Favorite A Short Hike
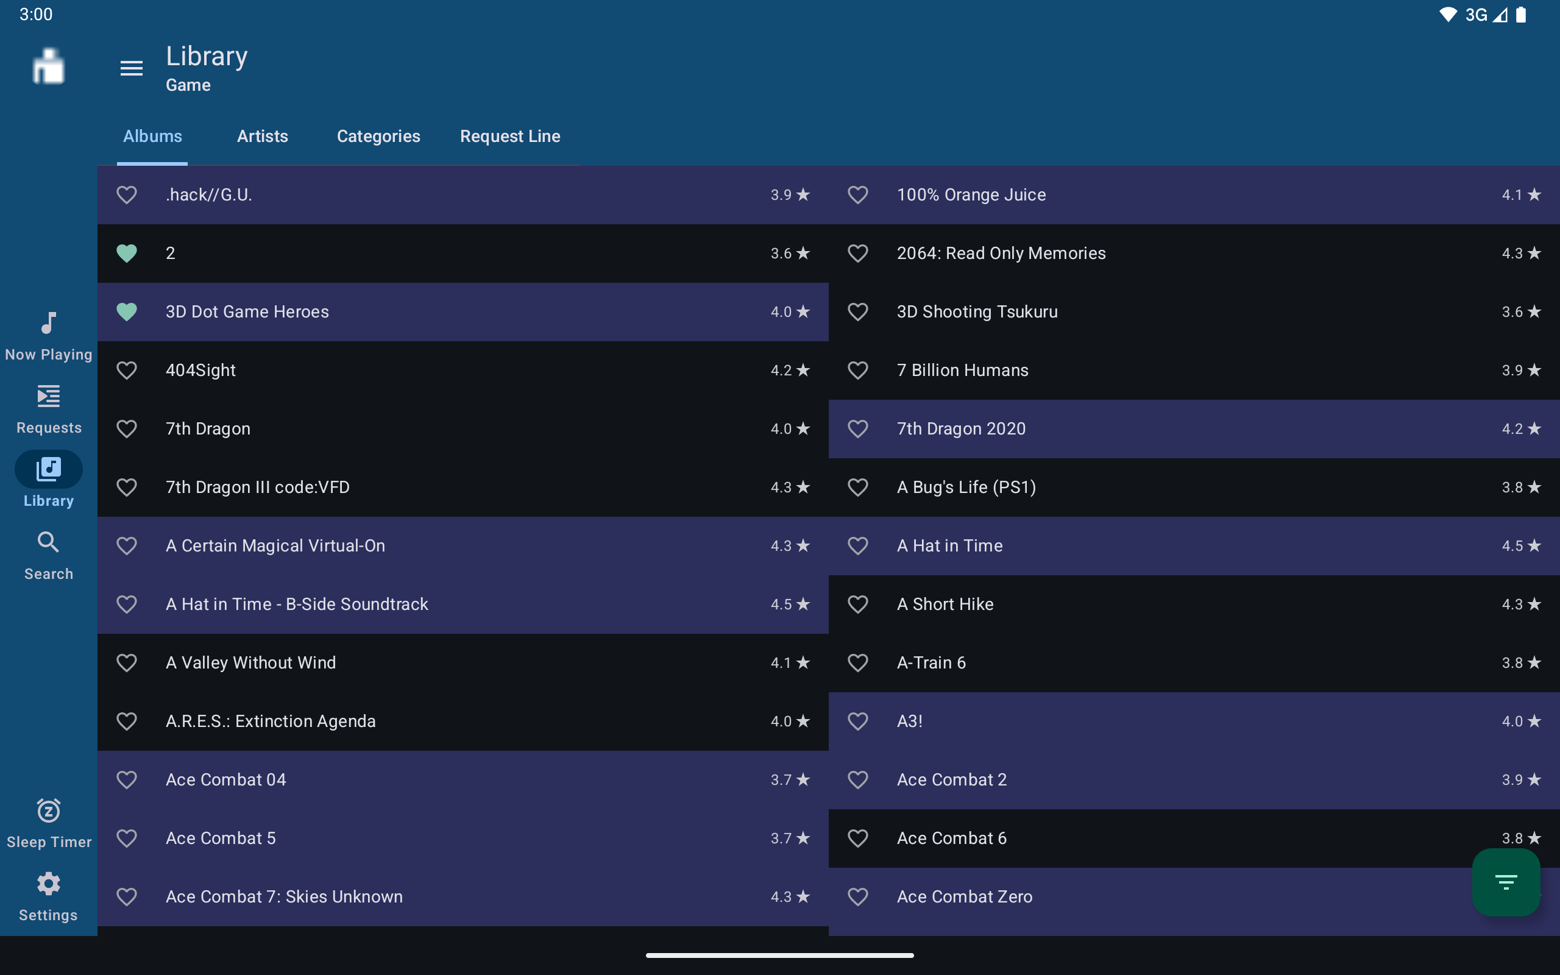Image resolution: width=1560 pixels, height=975 pixels. [857, 604]
